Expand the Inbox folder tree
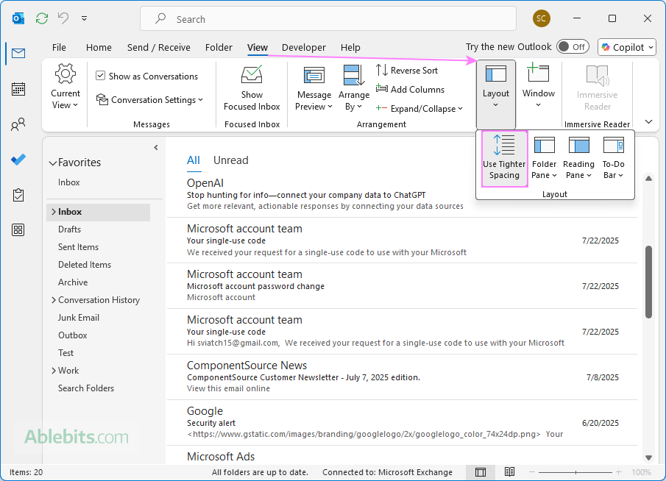The height and width of the screenshot is (481, 666). click(x=54, y=212)
